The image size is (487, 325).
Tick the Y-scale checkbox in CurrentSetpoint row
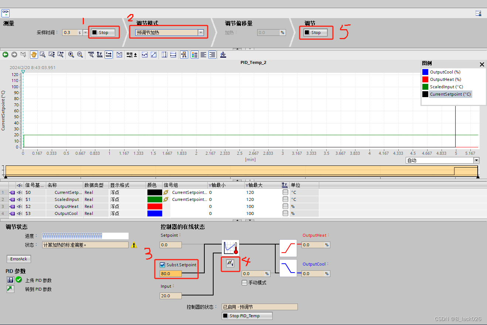click(x=285, y=192)
